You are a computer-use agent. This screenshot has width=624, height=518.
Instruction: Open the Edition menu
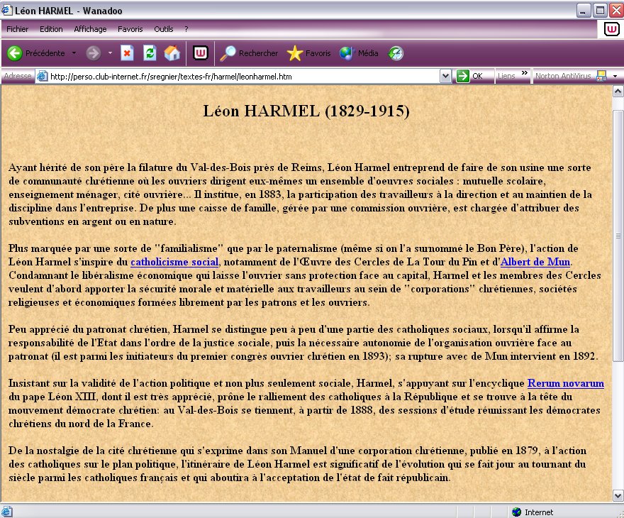pyautogui.click(x=51, y=29)
